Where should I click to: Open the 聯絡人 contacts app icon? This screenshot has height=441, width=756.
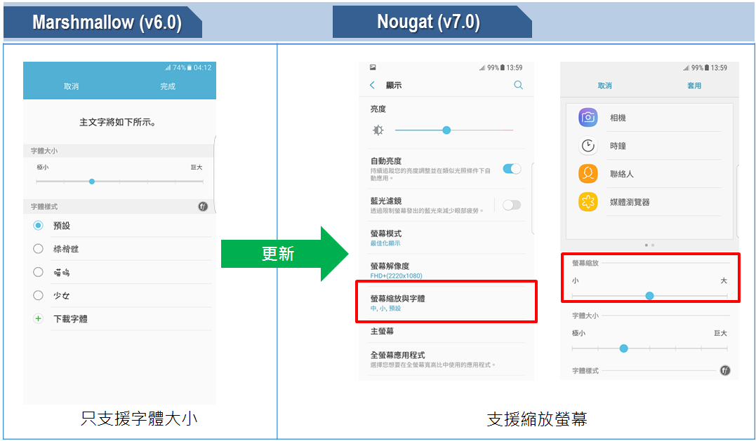[x=588, y=174]
